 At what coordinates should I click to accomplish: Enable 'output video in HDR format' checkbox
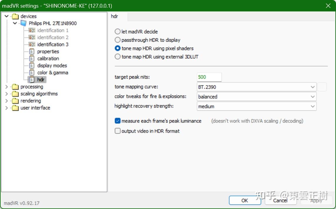(x=117, y=131)
